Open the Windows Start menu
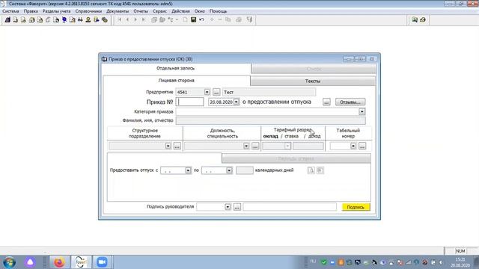 [10, 262]
